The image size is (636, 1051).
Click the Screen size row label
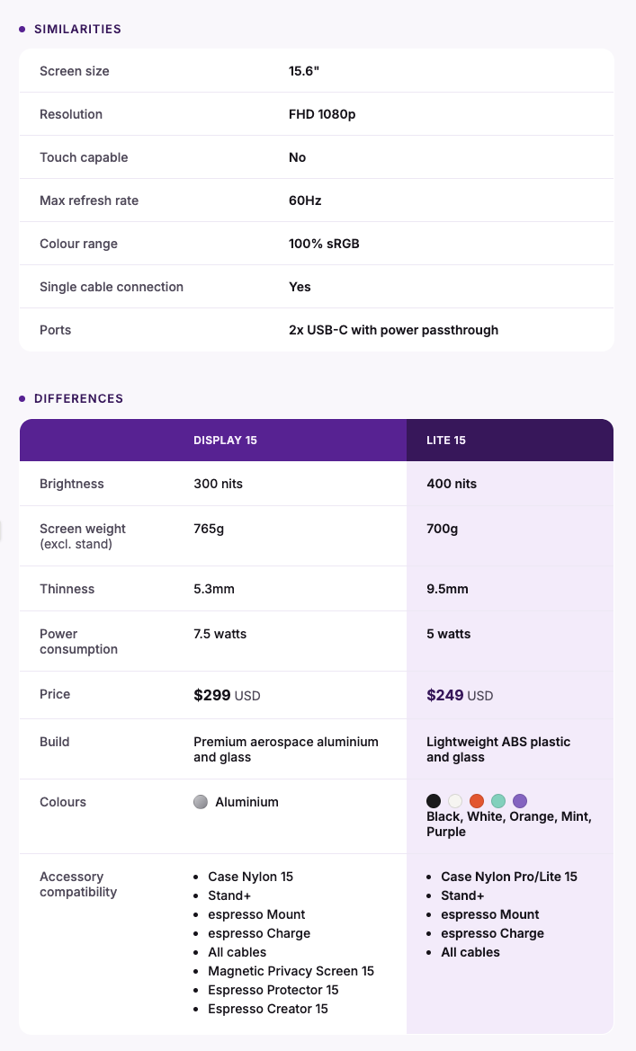tap(75, 71)
